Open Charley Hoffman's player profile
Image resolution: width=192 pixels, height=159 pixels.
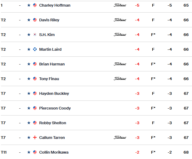[55, 5]
